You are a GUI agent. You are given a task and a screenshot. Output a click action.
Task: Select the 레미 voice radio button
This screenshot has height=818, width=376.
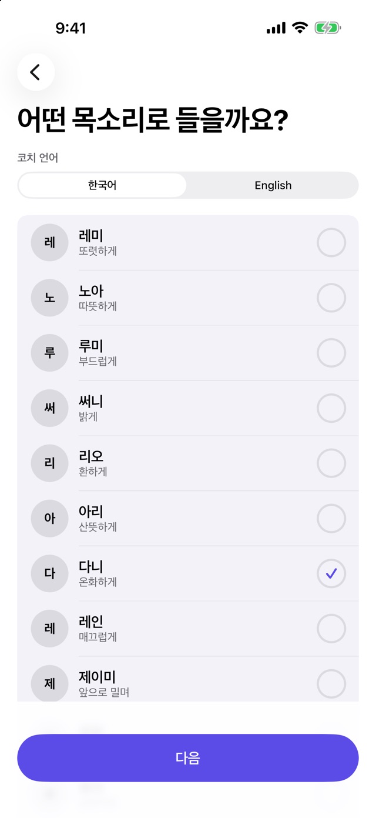pyautogui.click(x=331, y=242)
